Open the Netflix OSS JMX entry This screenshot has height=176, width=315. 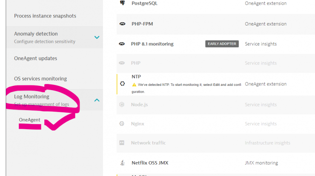150,163
